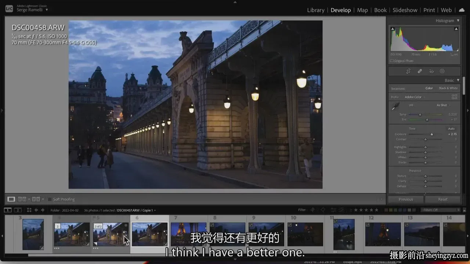Image resolution: width=470 pixels, height=264 pixels.
Task: Open the Print module
Action: (429, 10)
